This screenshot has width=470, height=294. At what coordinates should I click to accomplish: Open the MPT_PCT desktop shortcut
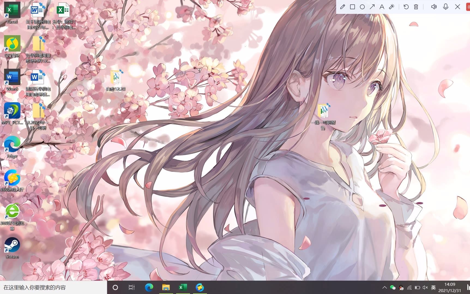click(12, 114)
